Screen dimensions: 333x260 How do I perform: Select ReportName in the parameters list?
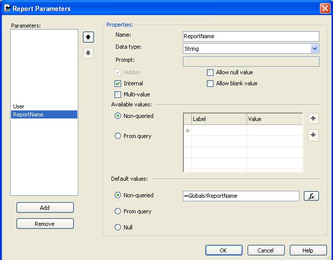(x=29, y=114)
